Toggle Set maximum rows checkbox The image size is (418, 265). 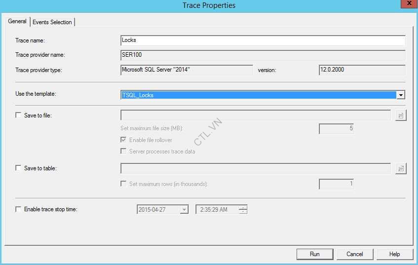(124, 184)
